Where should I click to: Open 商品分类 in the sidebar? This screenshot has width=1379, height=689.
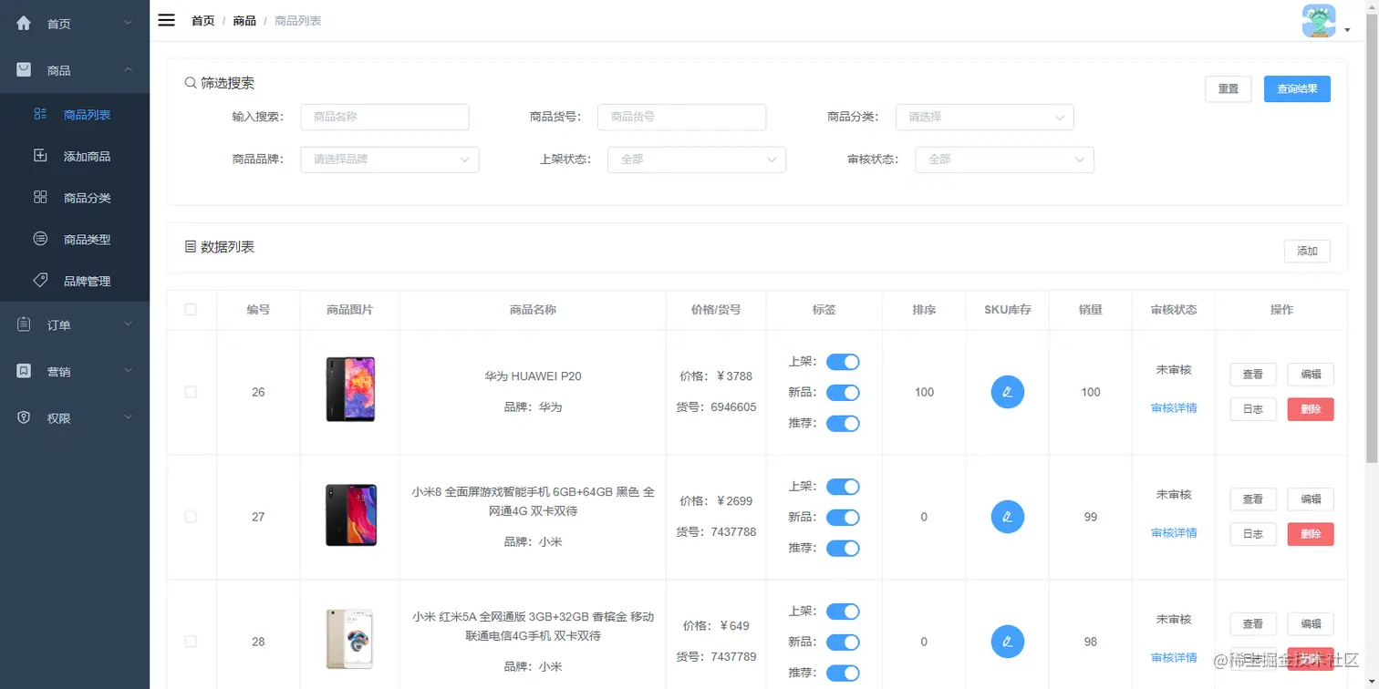pos(75,197)
